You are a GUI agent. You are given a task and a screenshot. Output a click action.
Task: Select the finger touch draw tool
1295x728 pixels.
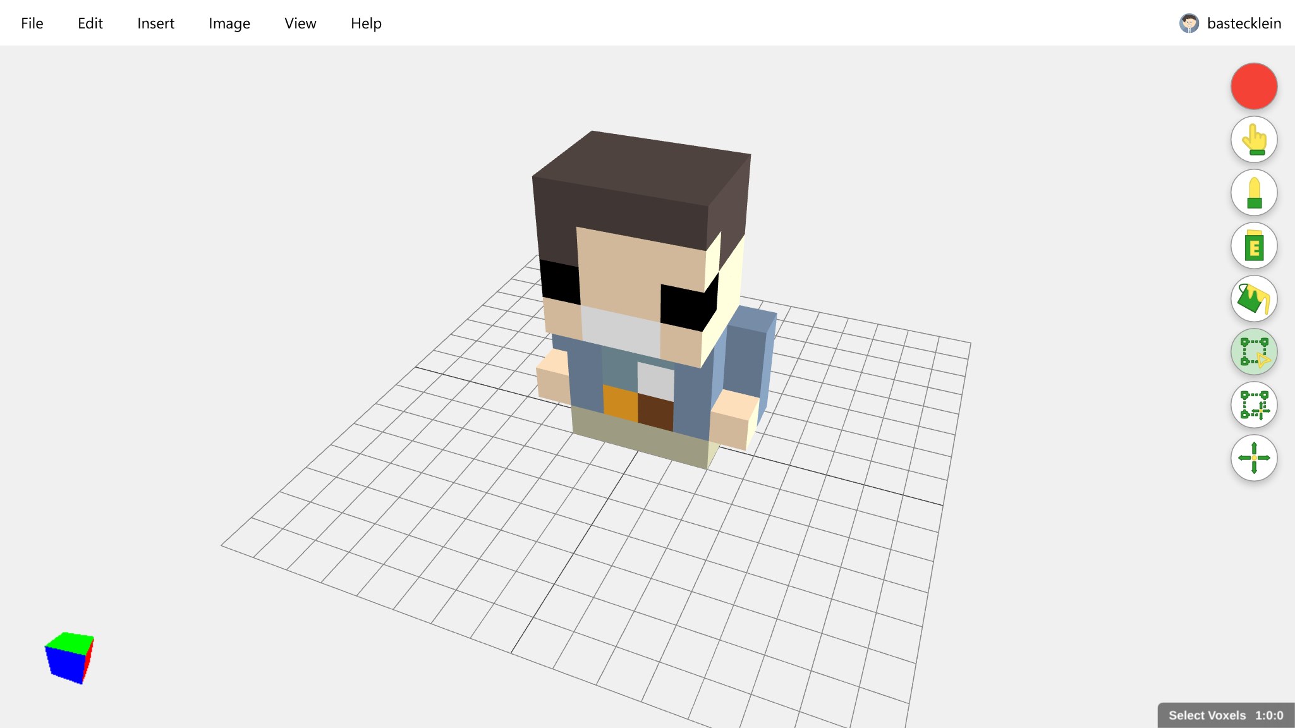1255,140
